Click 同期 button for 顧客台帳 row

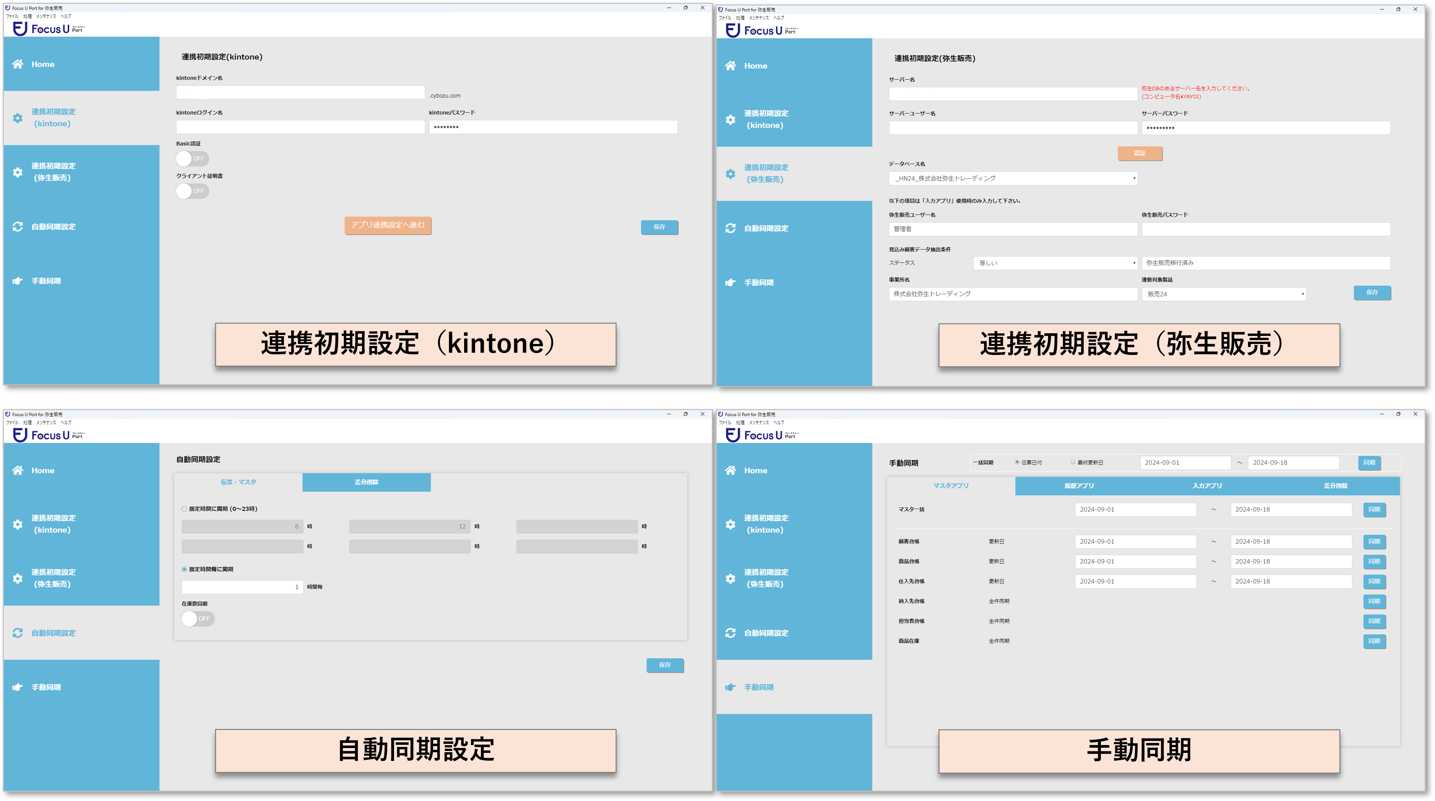pyautogui.click(x=1374, y=541)
